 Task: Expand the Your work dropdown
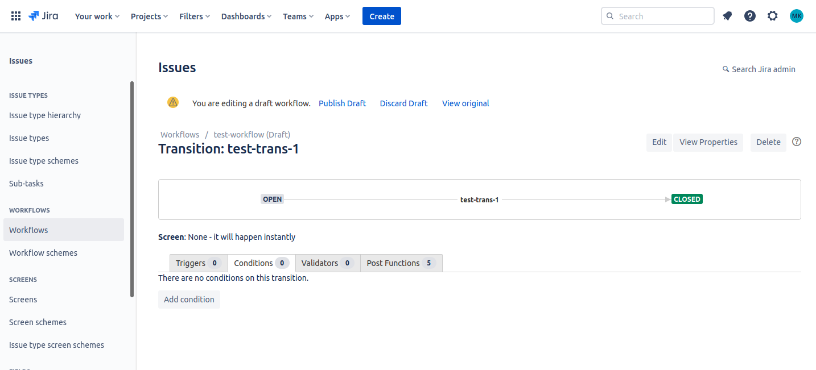(97, 16)
